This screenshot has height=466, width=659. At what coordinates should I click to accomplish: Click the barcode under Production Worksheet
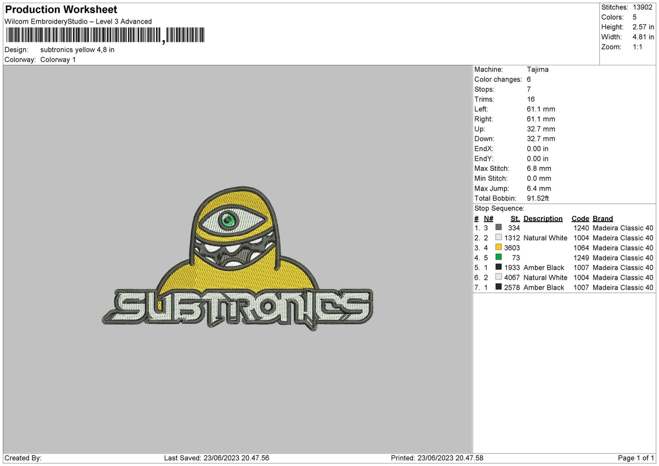click(104, 35)
